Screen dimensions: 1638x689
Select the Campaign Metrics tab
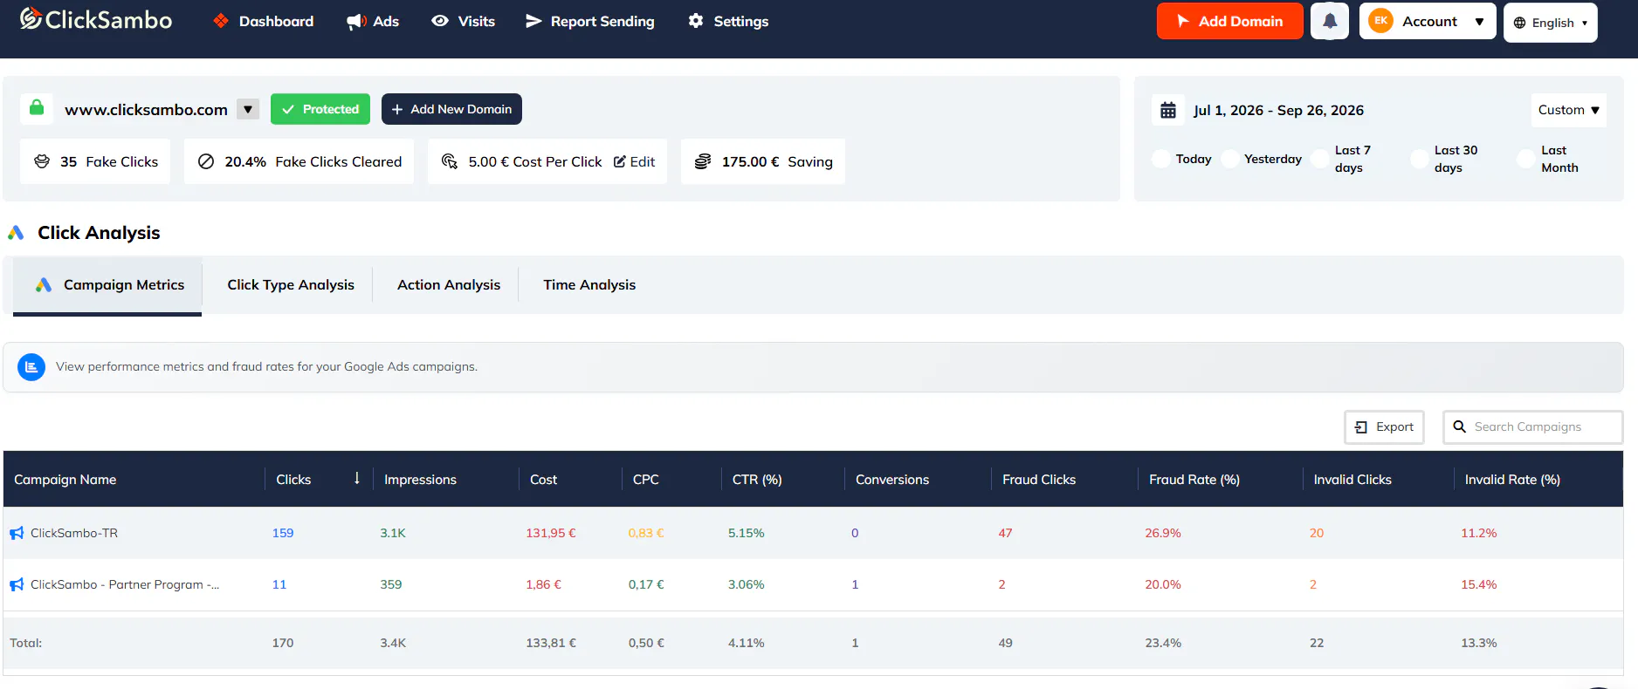[x=107, y=285]
